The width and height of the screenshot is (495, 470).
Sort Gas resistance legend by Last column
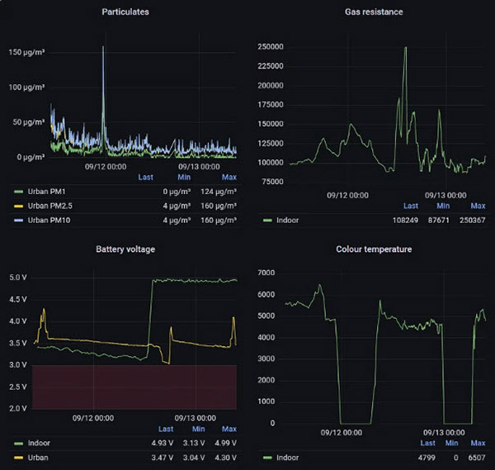(x=411, y=206)
